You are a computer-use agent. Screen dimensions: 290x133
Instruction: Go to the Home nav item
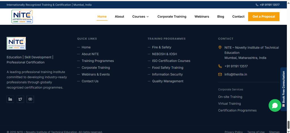[x=102, y=17]
